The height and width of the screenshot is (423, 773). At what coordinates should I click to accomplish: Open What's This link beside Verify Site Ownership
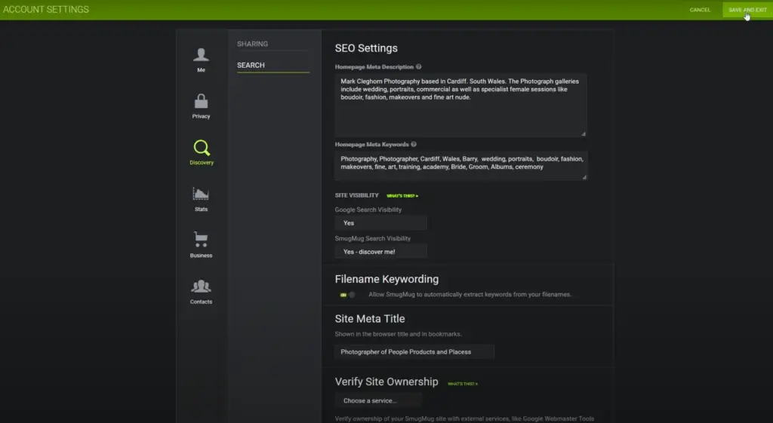(x=462, y=384)
